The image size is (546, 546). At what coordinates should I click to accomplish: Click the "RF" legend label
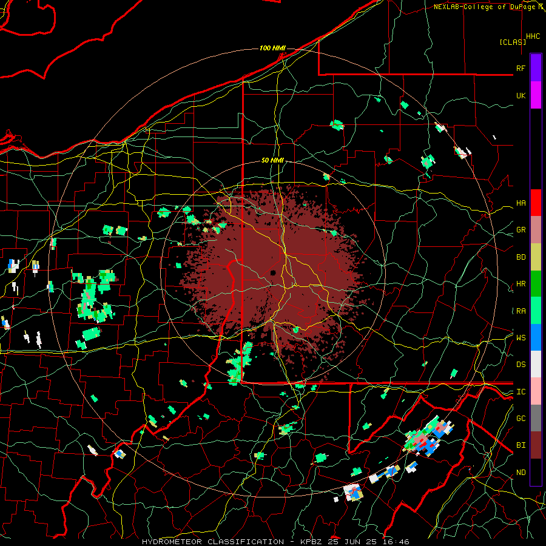pyautogui.click(x=521, y=69)
